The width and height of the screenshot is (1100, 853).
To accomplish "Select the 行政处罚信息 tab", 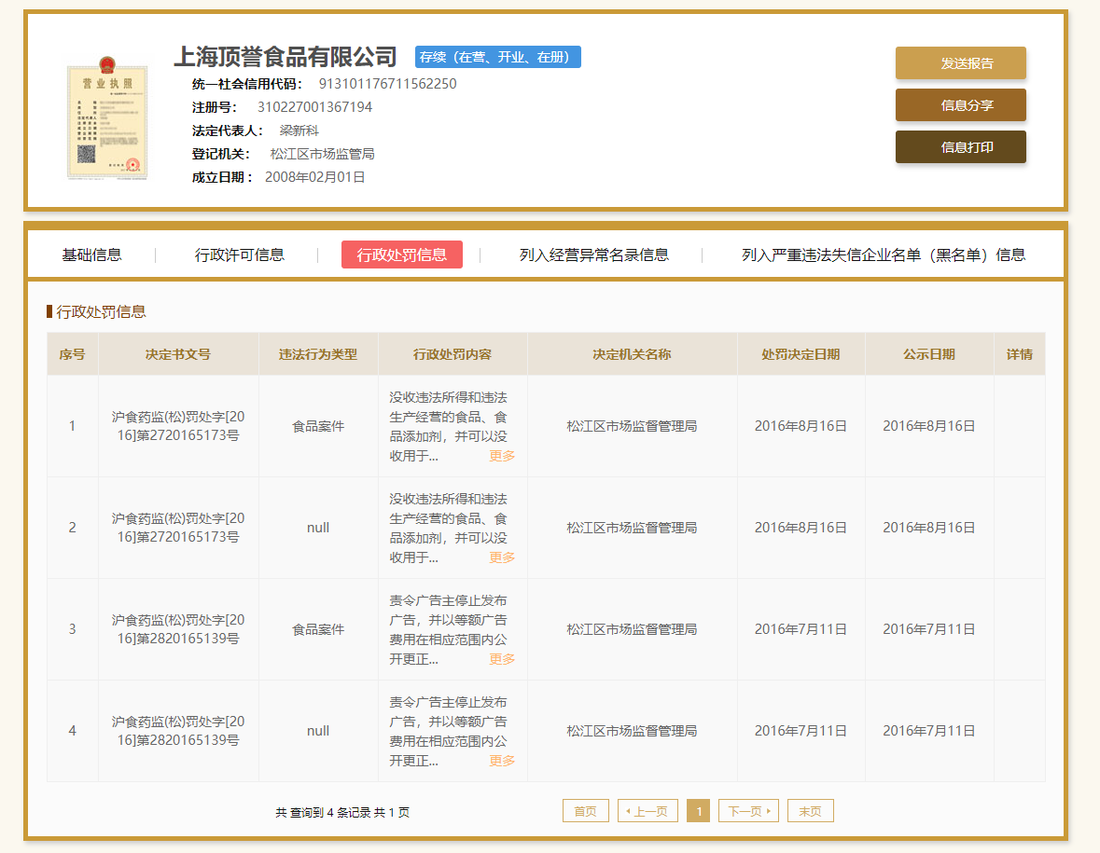I will pyautogui.click(x=402, y=255).
